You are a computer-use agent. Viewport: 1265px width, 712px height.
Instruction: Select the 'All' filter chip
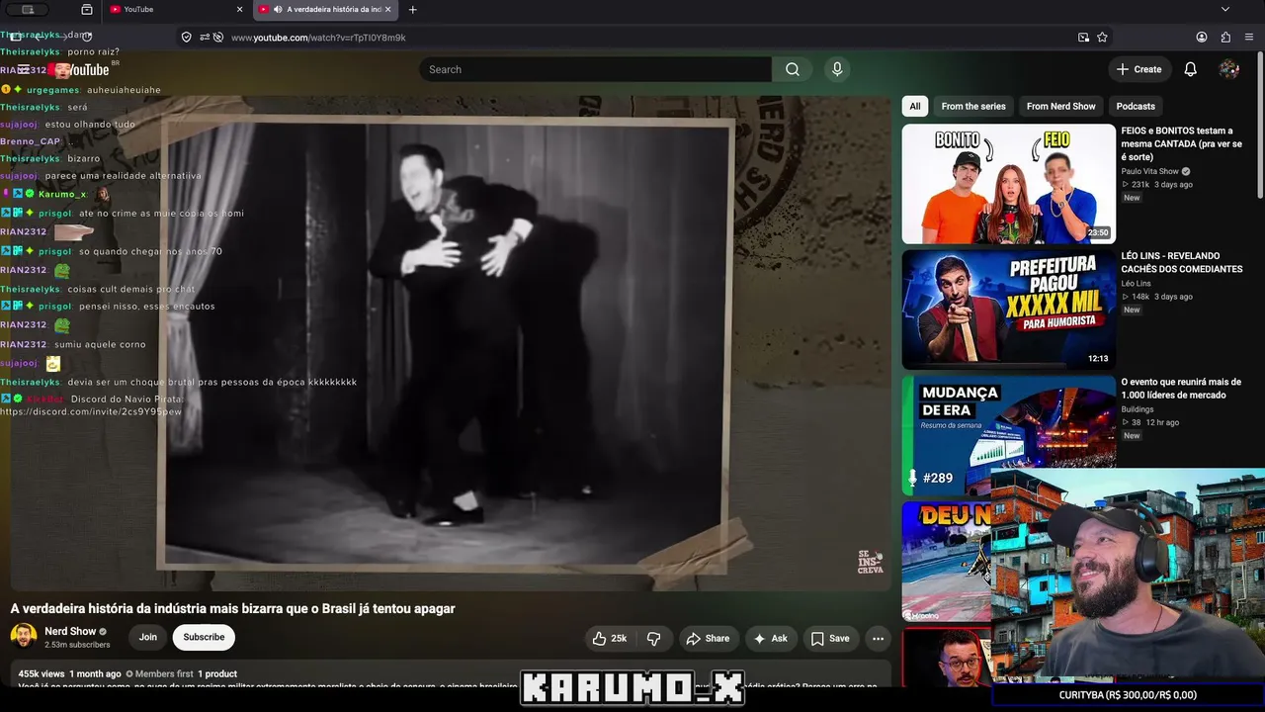(x=915, y=106)
